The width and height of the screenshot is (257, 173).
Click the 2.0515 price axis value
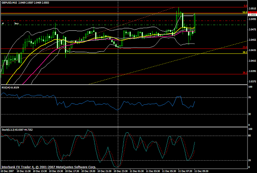pos(252,9)
